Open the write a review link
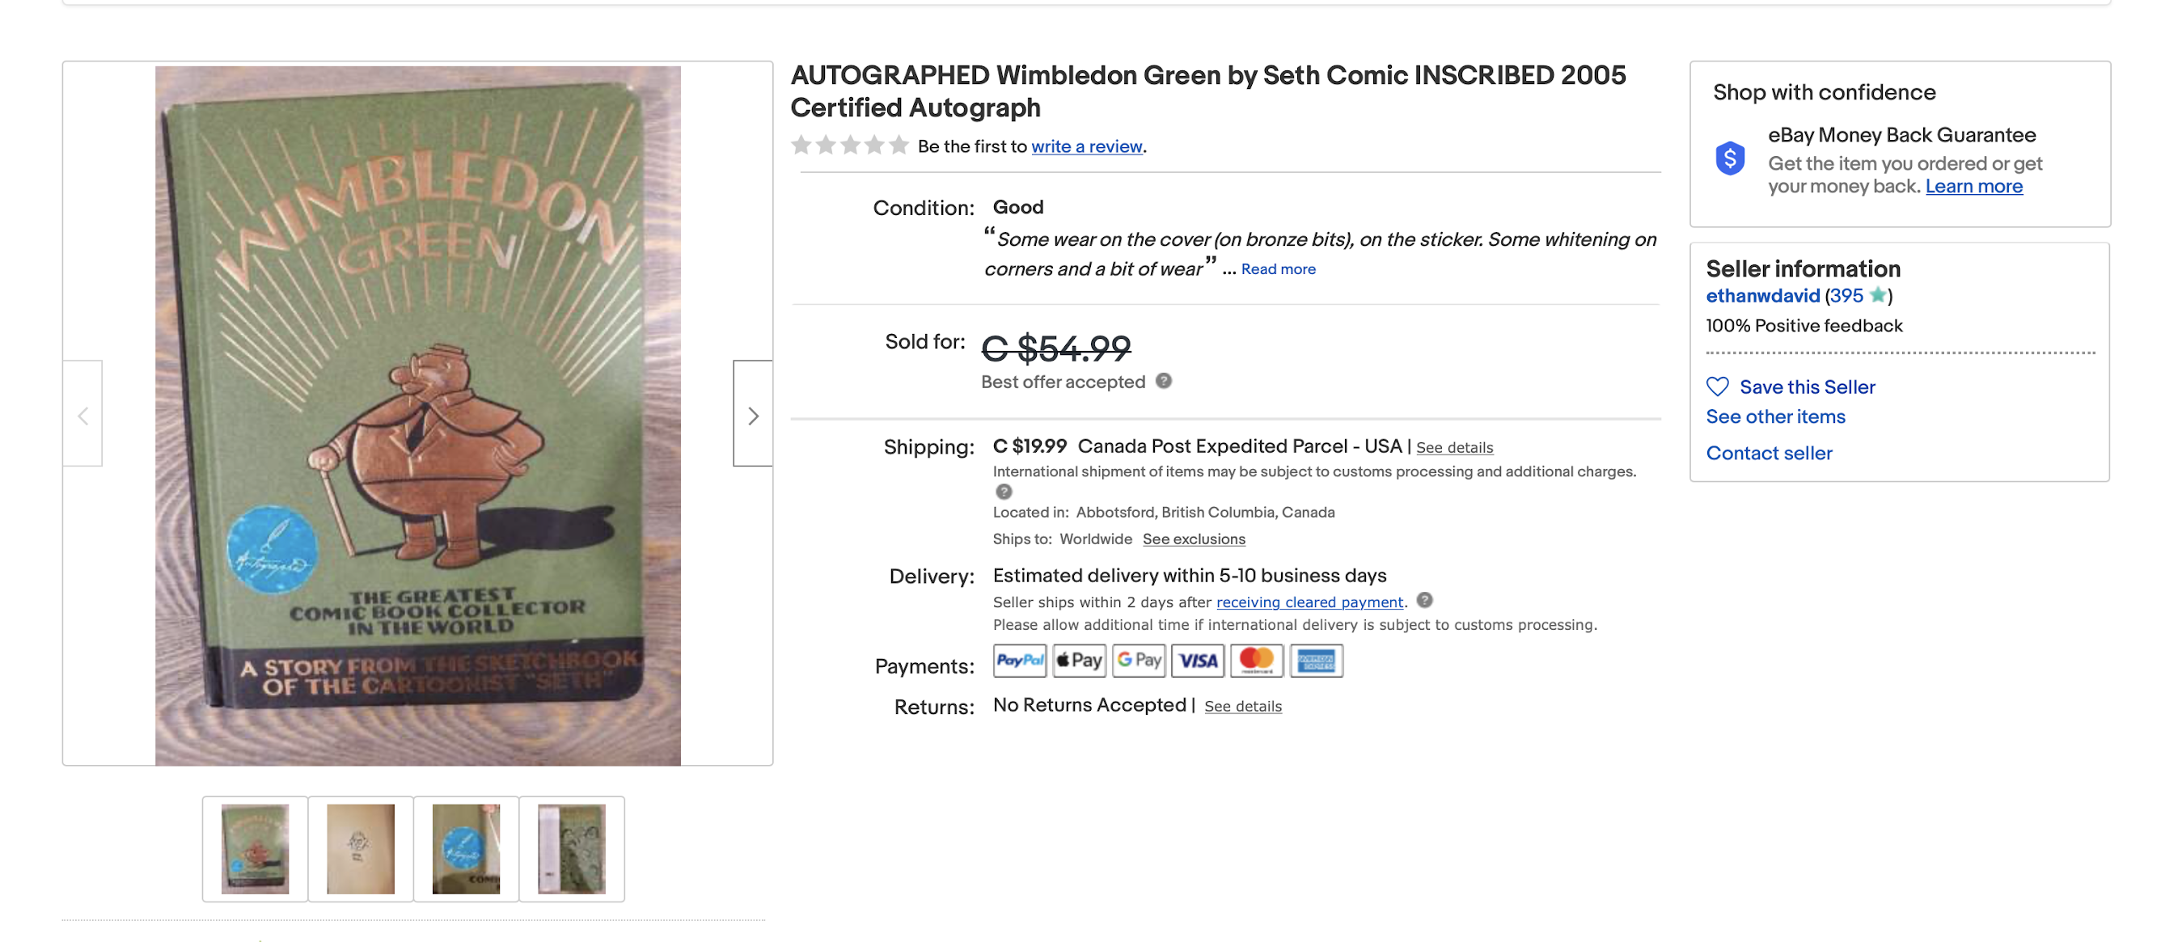This screenshot has width=2182, height=942. click(1086, 146)
